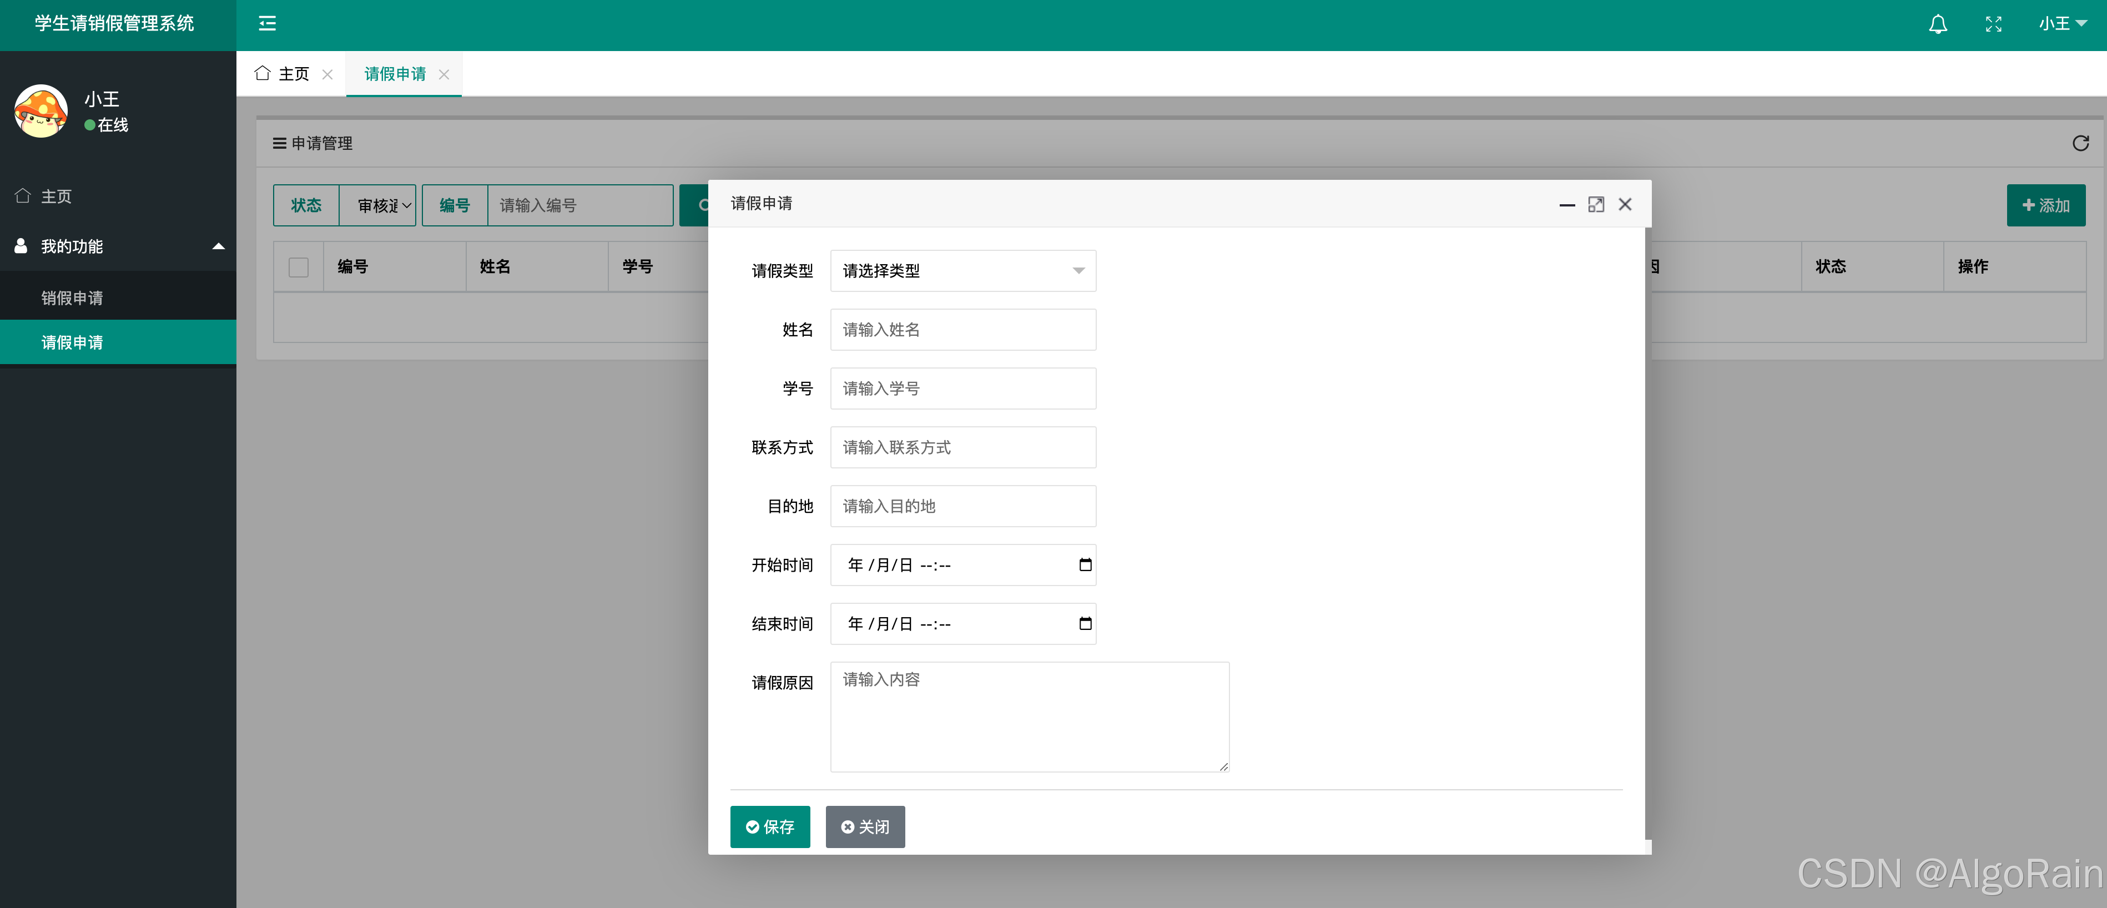
Task: Open 销假申请 in the sidebar
Action: 72,297
